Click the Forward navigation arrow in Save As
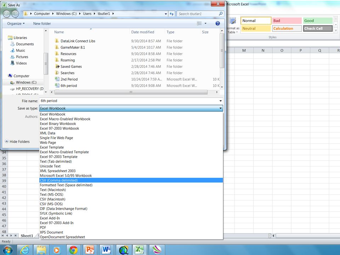The image size is (340, 255). (x=15, y=14)
